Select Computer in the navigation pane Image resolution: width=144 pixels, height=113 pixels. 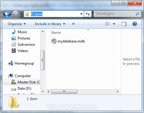tap(23, 76)
